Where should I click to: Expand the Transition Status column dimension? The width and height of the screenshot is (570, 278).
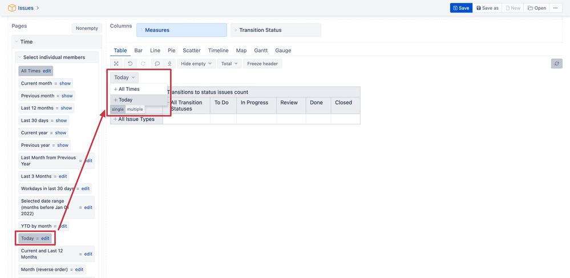point(236,30)
